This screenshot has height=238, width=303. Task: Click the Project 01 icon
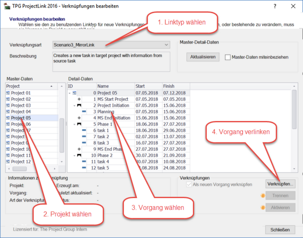8,93
